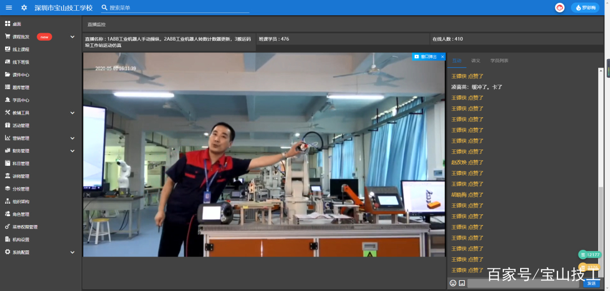The height and width of the screenshot is (291, 610).
Task: Click the red new badge
Action: tap(45, 37)
